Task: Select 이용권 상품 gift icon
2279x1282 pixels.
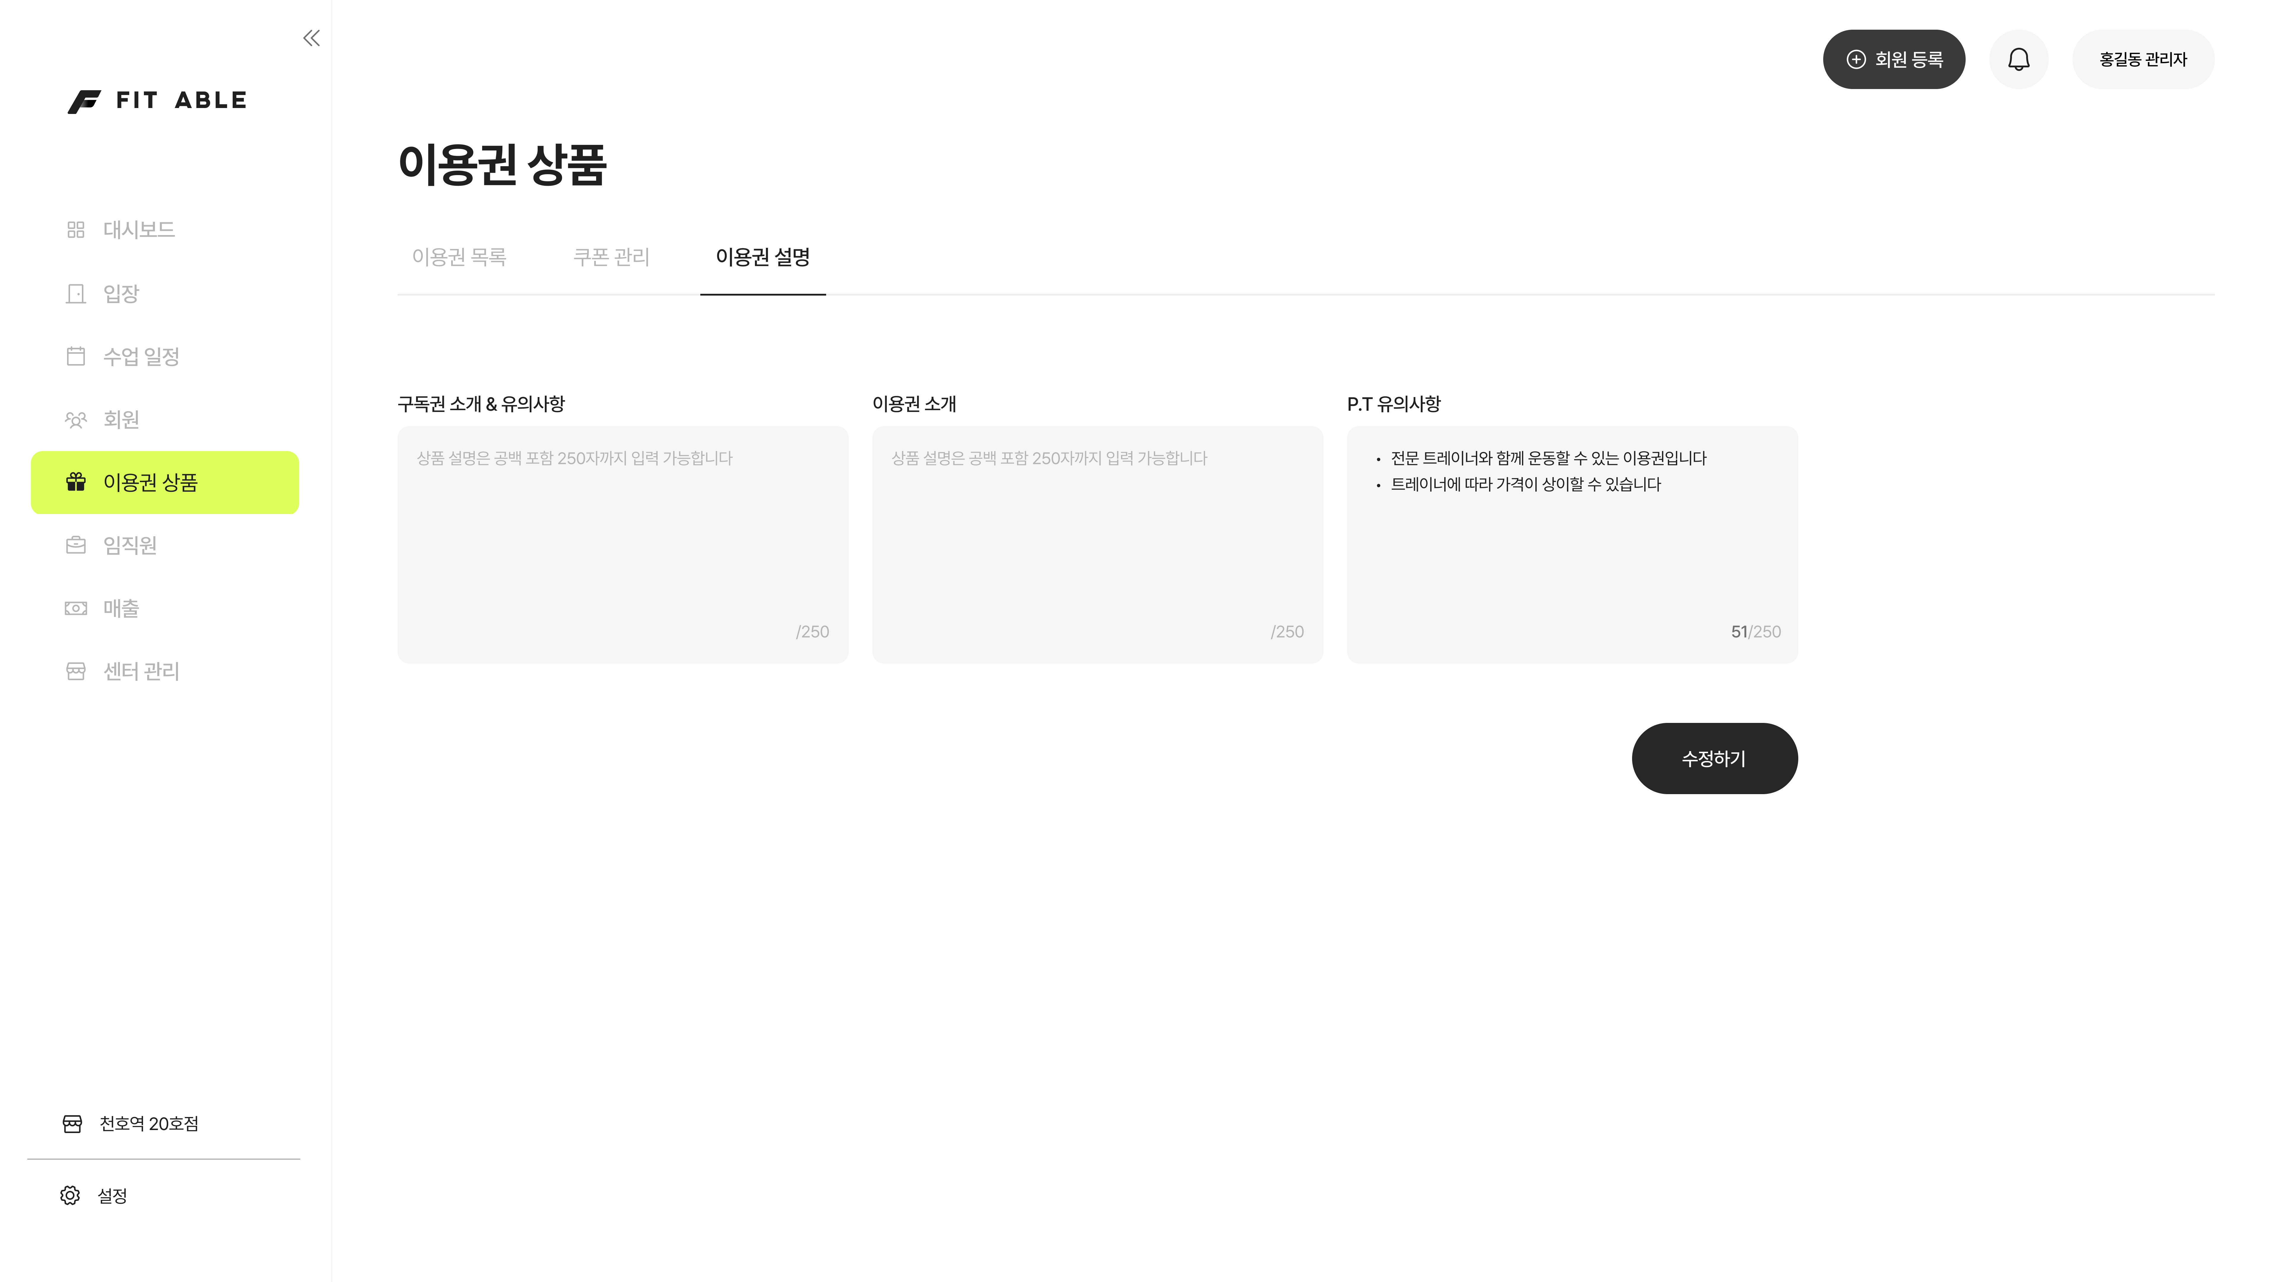Action: point(76,482)
